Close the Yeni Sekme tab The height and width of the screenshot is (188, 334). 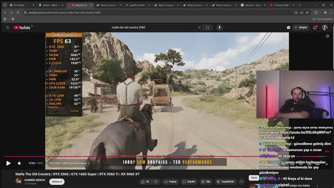point(33,5)
